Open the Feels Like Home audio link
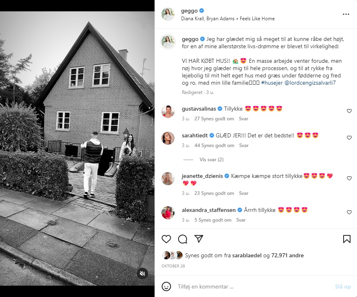 point(257,19)
